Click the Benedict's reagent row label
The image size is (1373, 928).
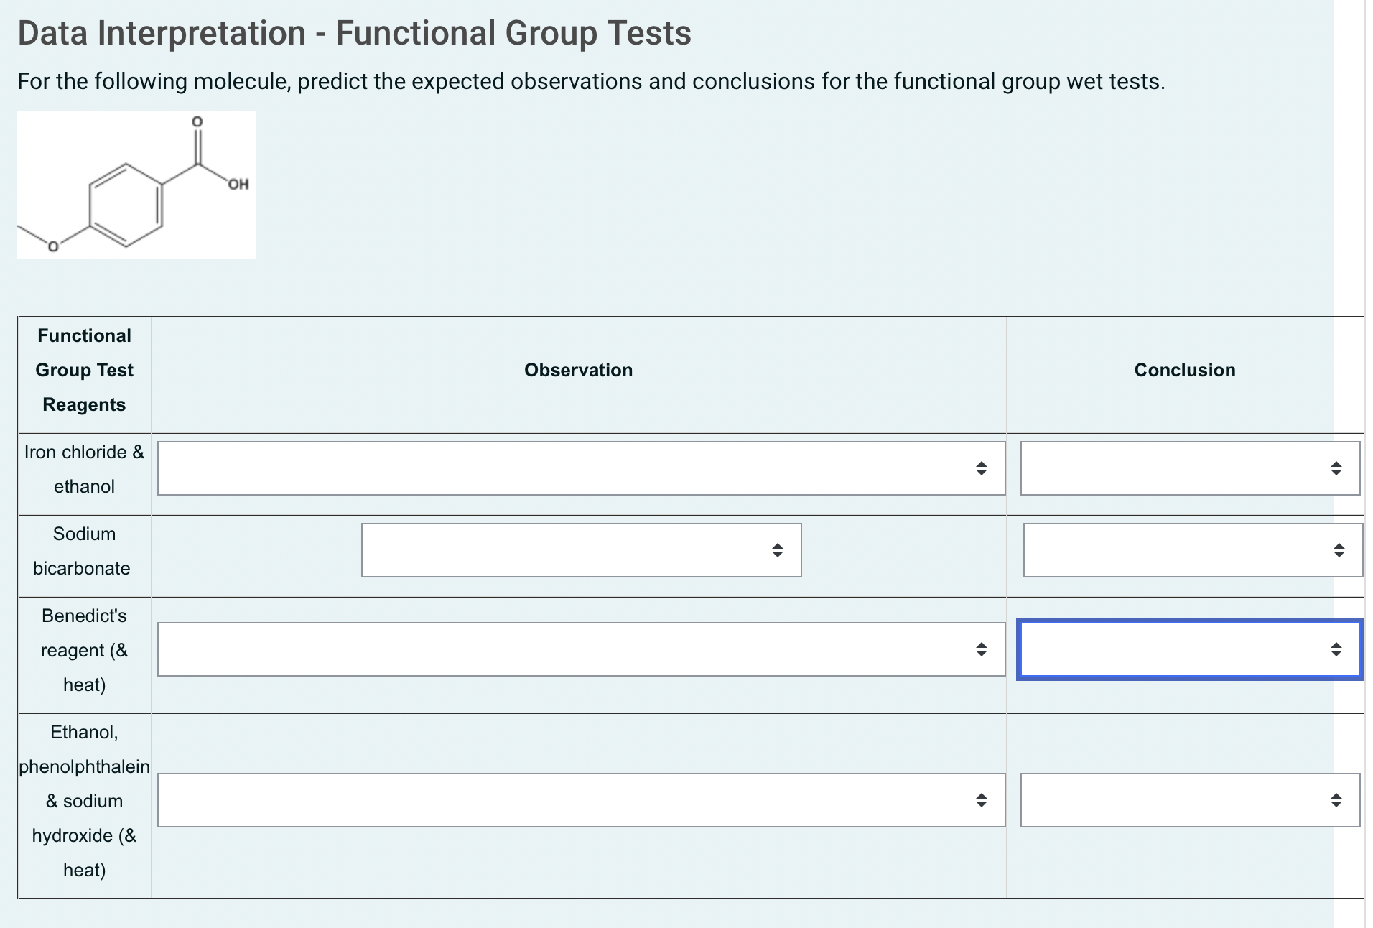[83, 649]
